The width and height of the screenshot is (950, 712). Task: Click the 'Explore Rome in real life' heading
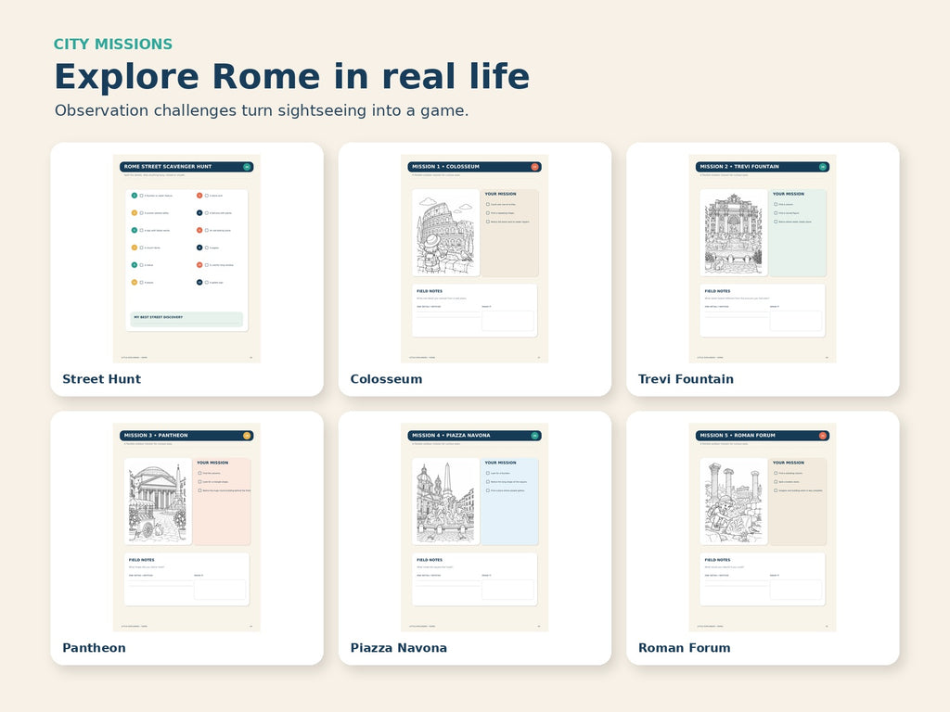point(292,76)
